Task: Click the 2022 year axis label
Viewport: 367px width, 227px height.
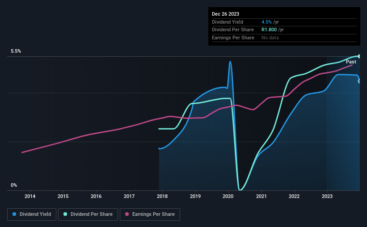Action: coord(294,196)
